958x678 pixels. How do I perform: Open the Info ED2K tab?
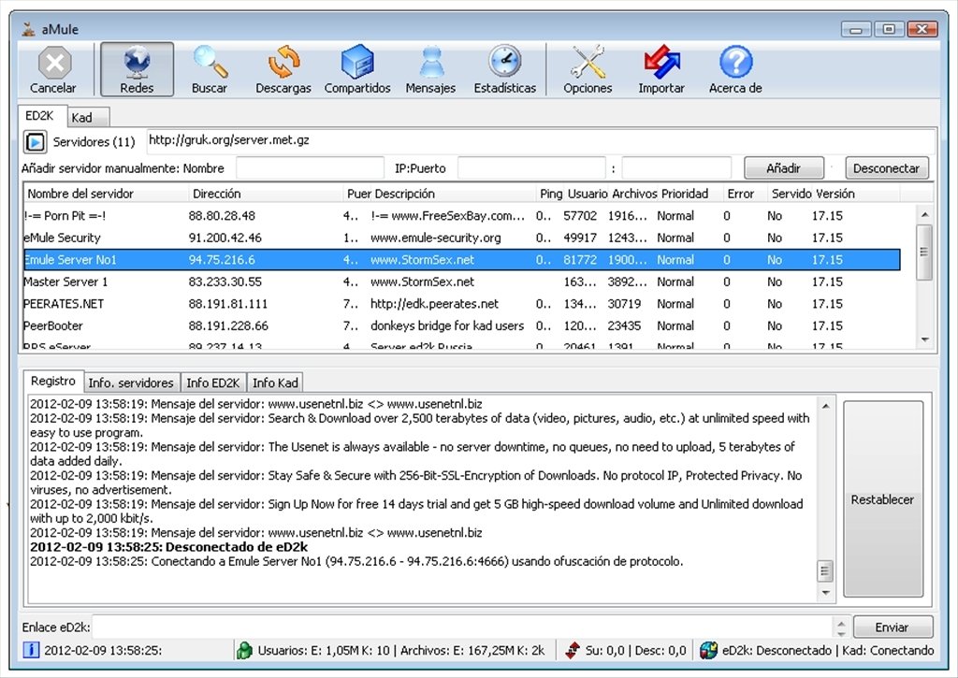pos(213,383)
